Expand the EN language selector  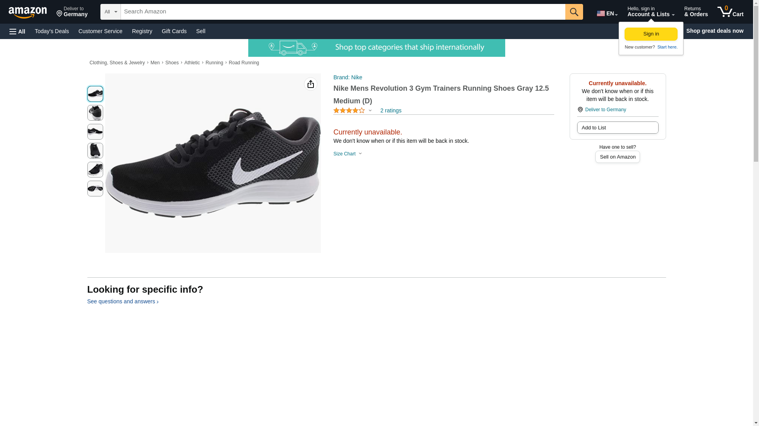[x=607, y=13]
